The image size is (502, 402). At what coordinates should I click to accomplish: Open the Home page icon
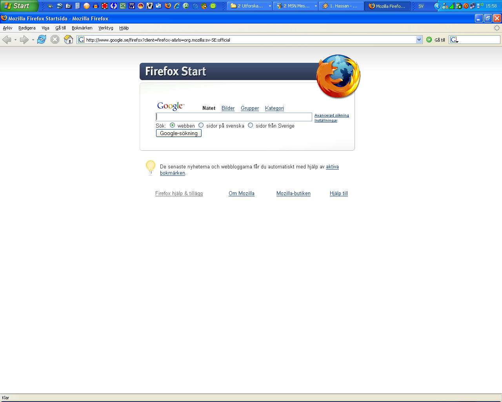69,39
